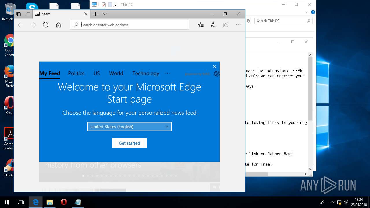The height and width of the screenshot is (208, 370).
Task: Open volume control tray icon
Action: [x=346, y=202]
